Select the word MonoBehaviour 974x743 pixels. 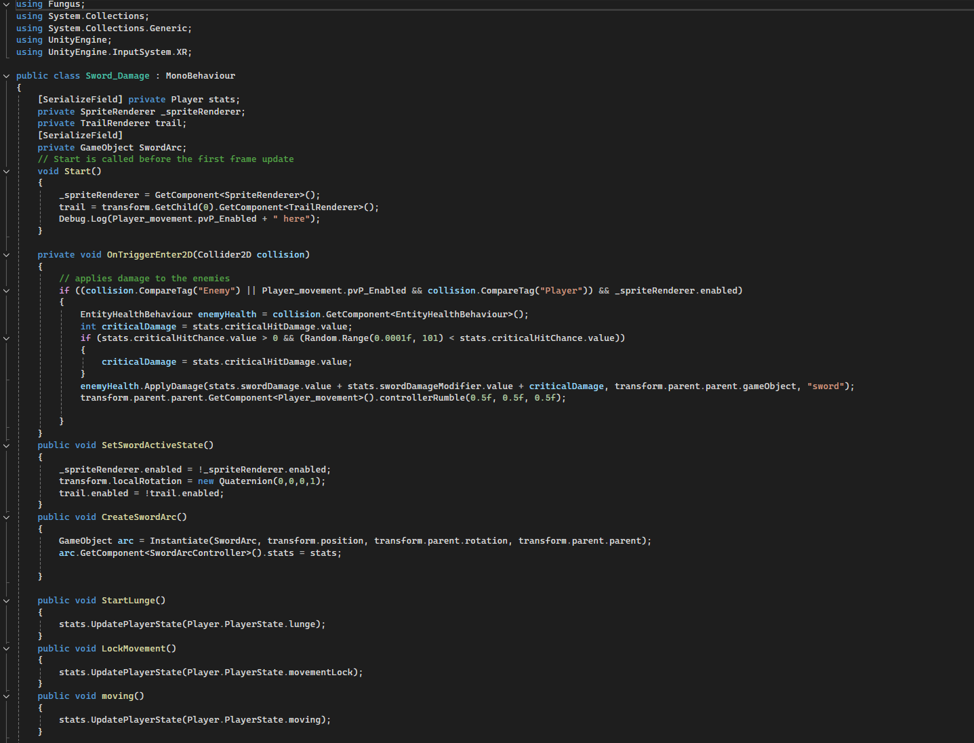[x=200, y=75]
